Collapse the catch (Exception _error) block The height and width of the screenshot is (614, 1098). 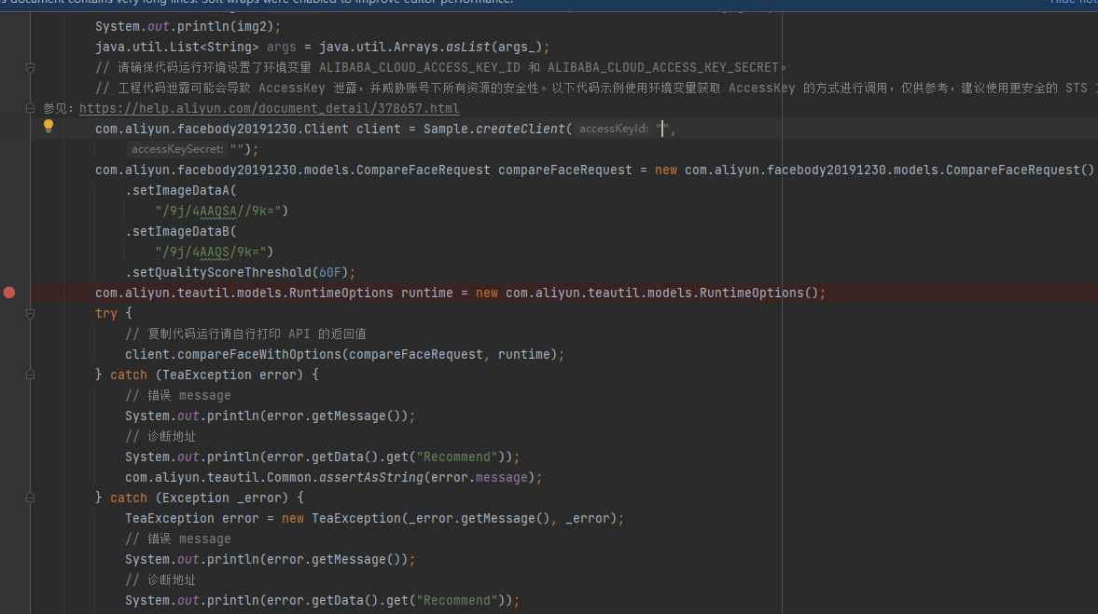click(x=30, y=498)
